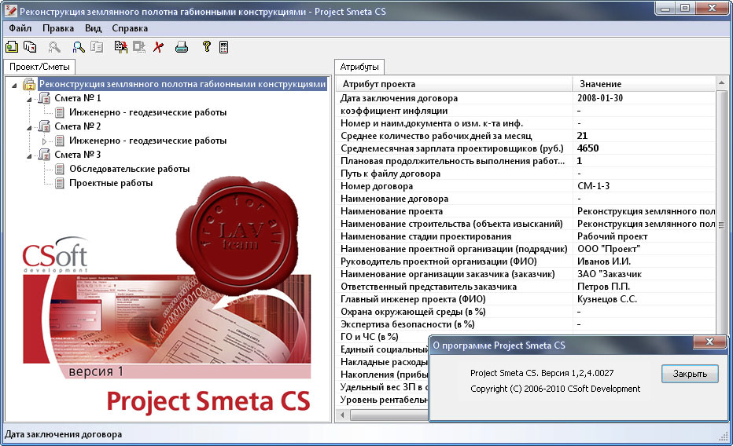Click the greyed-out search H magnifier icon

[54, 46]
